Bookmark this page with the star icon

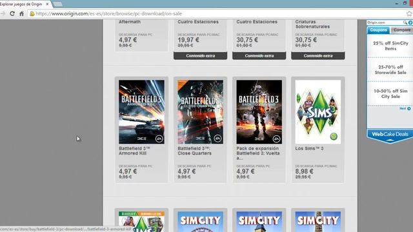pyautogui.click(x=409, y=14)
